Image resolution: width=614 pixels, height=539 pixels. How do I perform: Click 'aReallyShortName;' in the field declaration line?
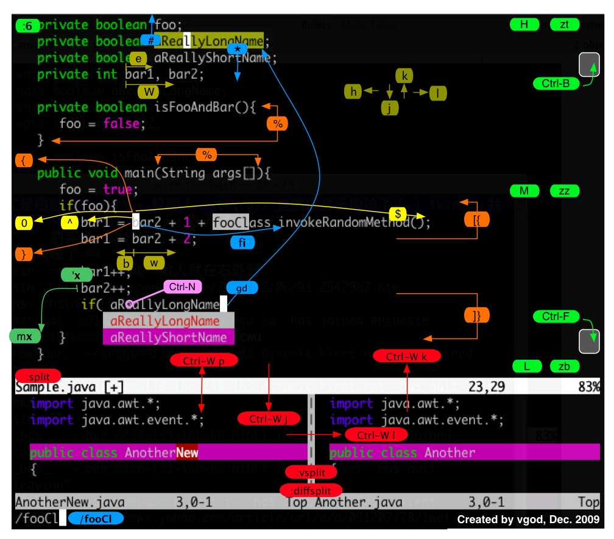(x=216, y=58)
